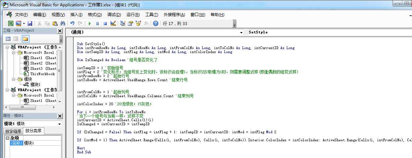Open the 运行(R) menu
This screenshot has height=158, width=412.
point(133,15)
